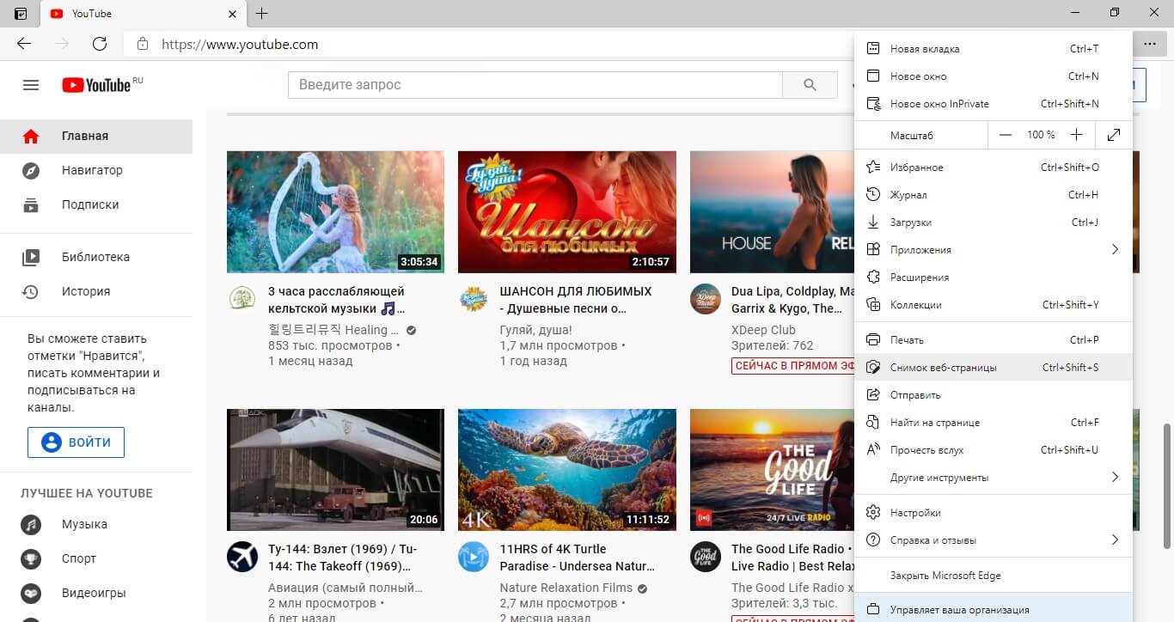Expand the Другие инструменты submenu

point(1115,477)
